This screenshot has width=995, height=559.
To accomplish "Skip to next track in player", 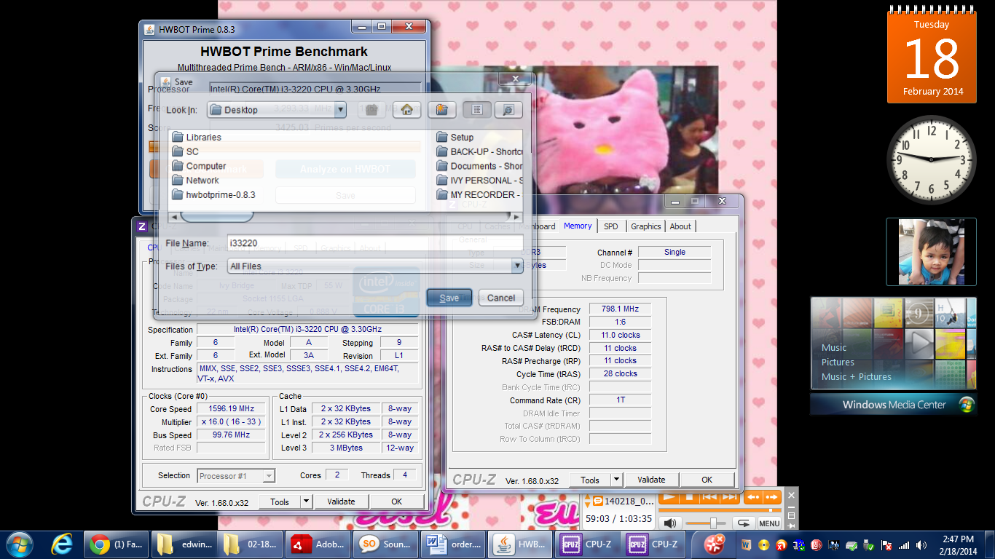I will (729, 498).
